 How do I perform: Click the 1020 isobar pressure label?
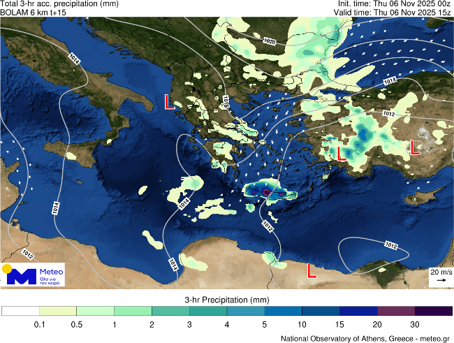[270, 43]
